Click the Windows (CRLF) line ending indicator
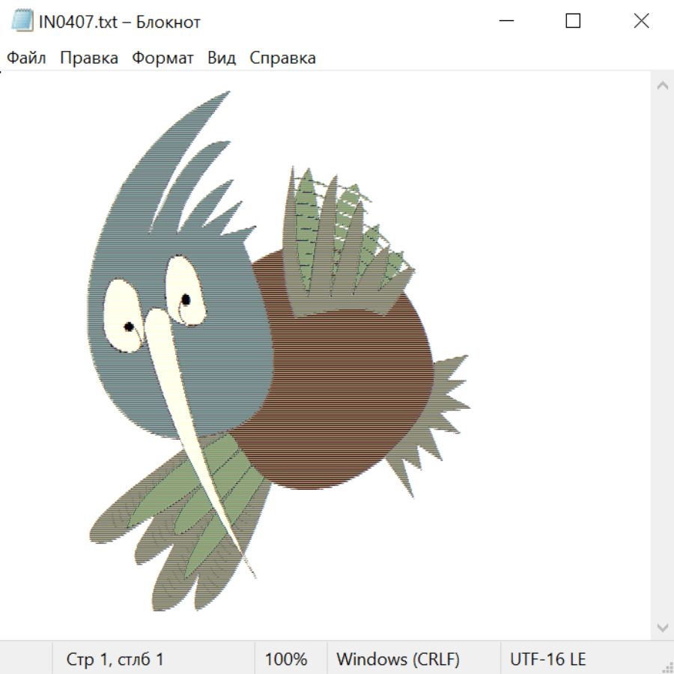This screenshot has width=674, height=674. point(398,659)
